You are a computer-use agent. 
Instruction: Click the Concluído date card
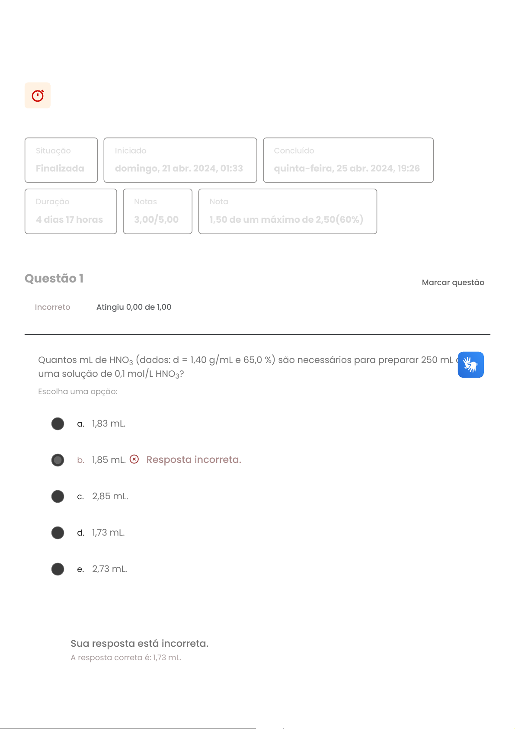click(x=348, y=160)
